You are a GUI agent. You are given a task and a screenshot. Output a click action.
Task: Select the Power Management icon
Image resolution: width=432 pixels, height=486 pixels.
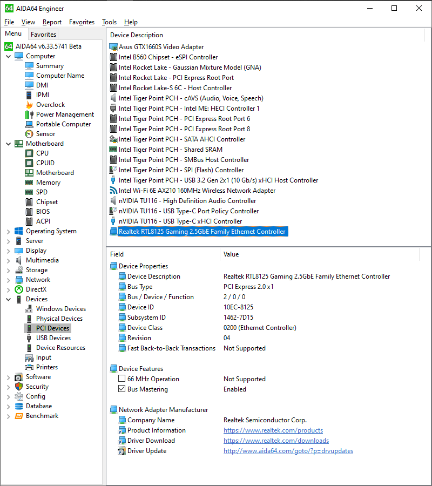pos(29,114)
